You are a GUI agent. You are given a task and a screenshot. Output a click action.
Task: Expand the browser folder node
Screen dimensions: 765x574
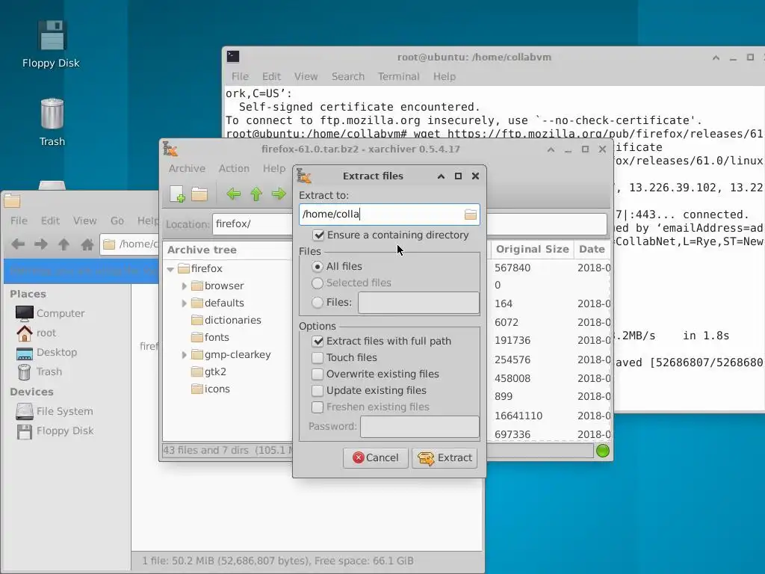point(184,286)
